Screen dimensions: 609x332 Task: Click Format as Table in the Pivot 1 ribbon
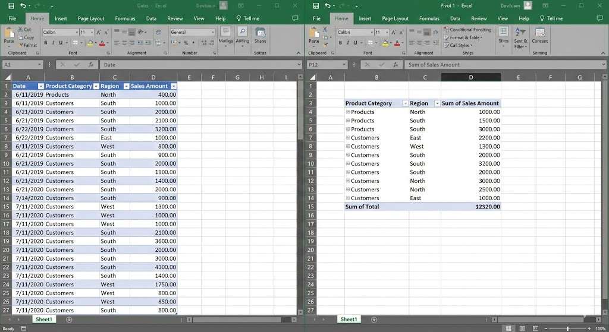pyautogui.click(x=464, y=37)
